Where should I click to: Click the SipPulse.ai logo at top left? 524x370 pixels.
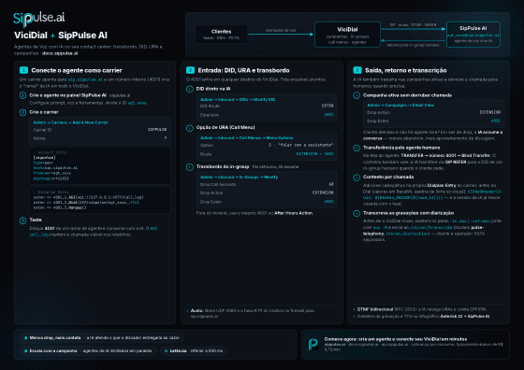click(38, 19)
